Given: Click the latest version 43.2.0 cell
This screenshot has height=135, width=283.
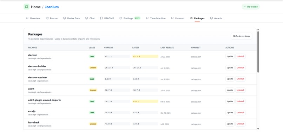Looking at the screenshot, I should point(145,56).
